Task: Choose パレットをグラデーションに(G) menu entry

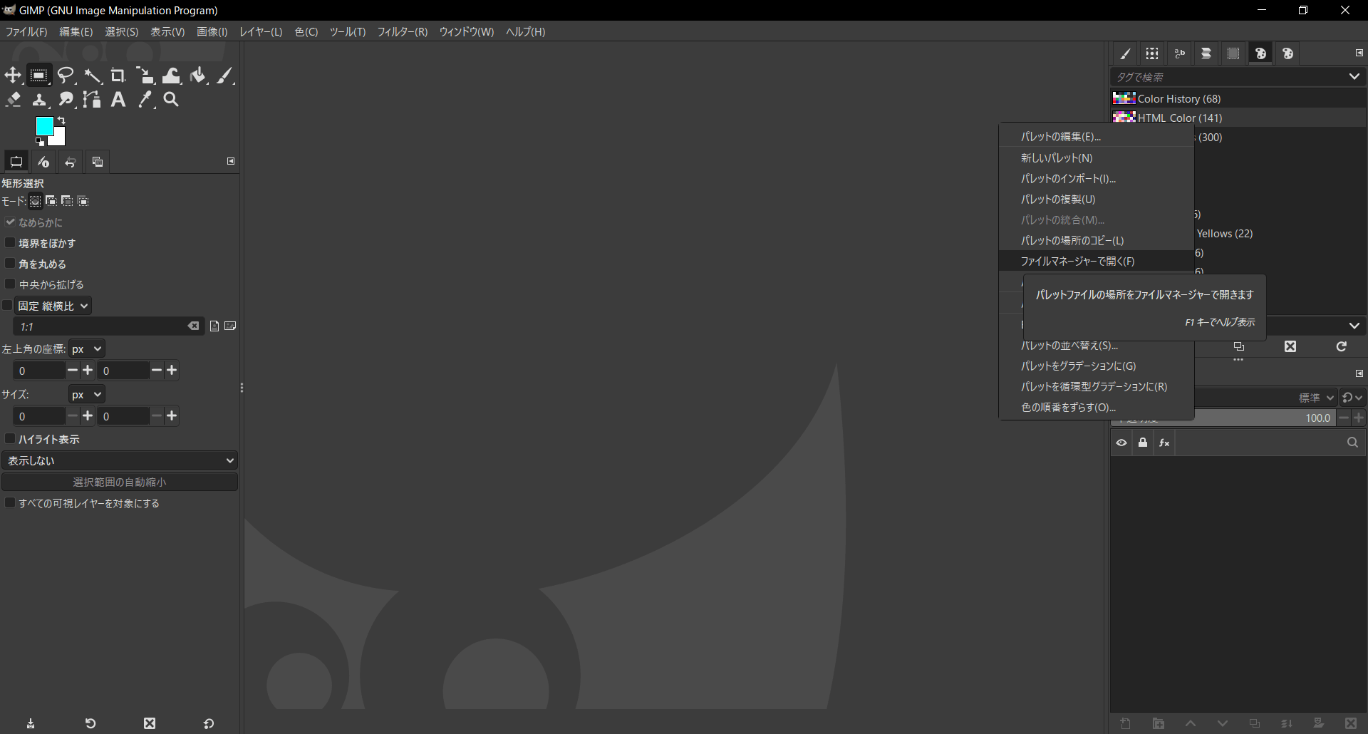Action: [x=1097, y=366]
